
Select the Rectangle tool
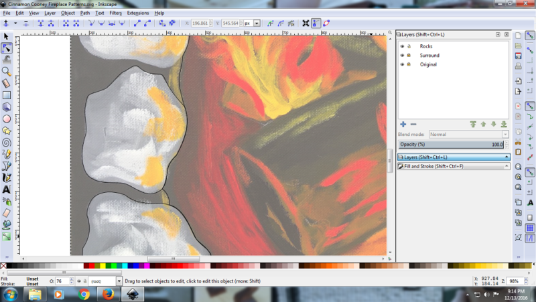point(6,95)
